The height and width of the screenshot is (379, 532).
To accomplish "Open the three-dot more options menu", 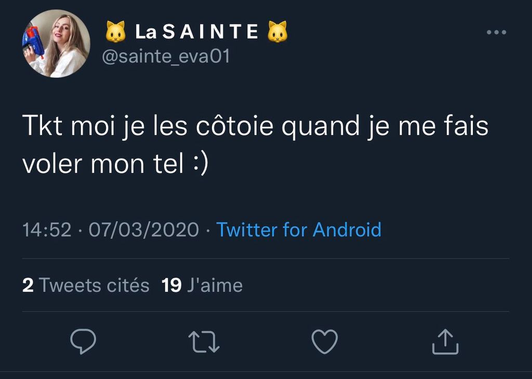I will (x=496, y=33).
